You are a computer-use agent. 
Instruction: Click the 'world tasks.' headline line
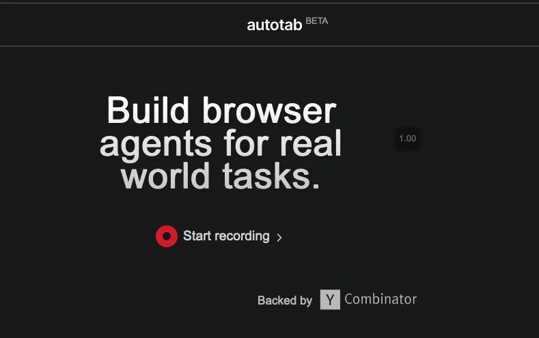coord(221,176)
